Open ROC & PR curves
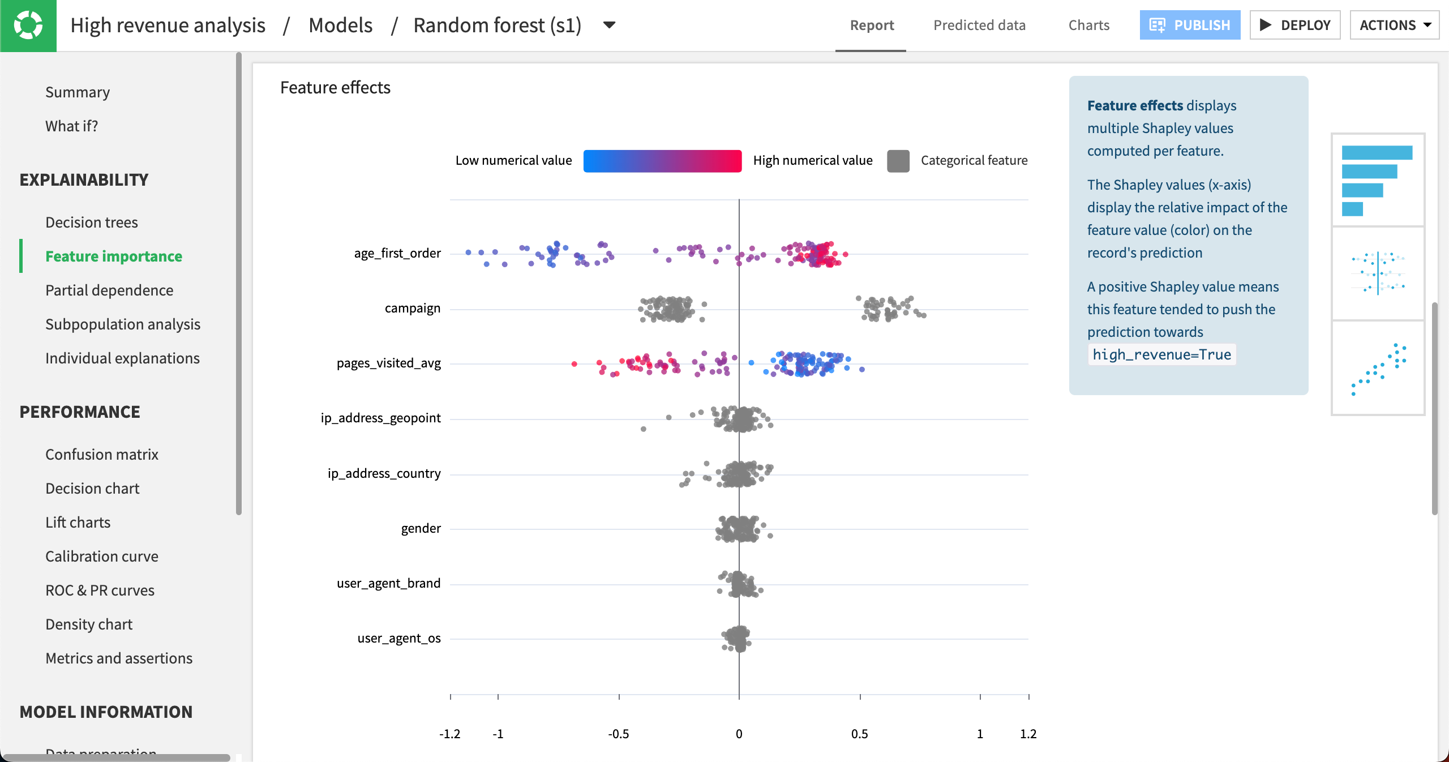This screenshot has height=762, width=1449. coord(100,590)
